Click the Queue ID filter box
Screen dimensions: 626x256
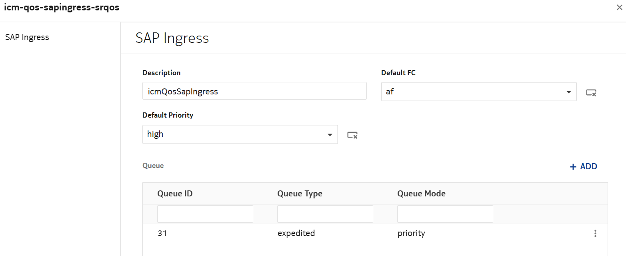(205, 214)
